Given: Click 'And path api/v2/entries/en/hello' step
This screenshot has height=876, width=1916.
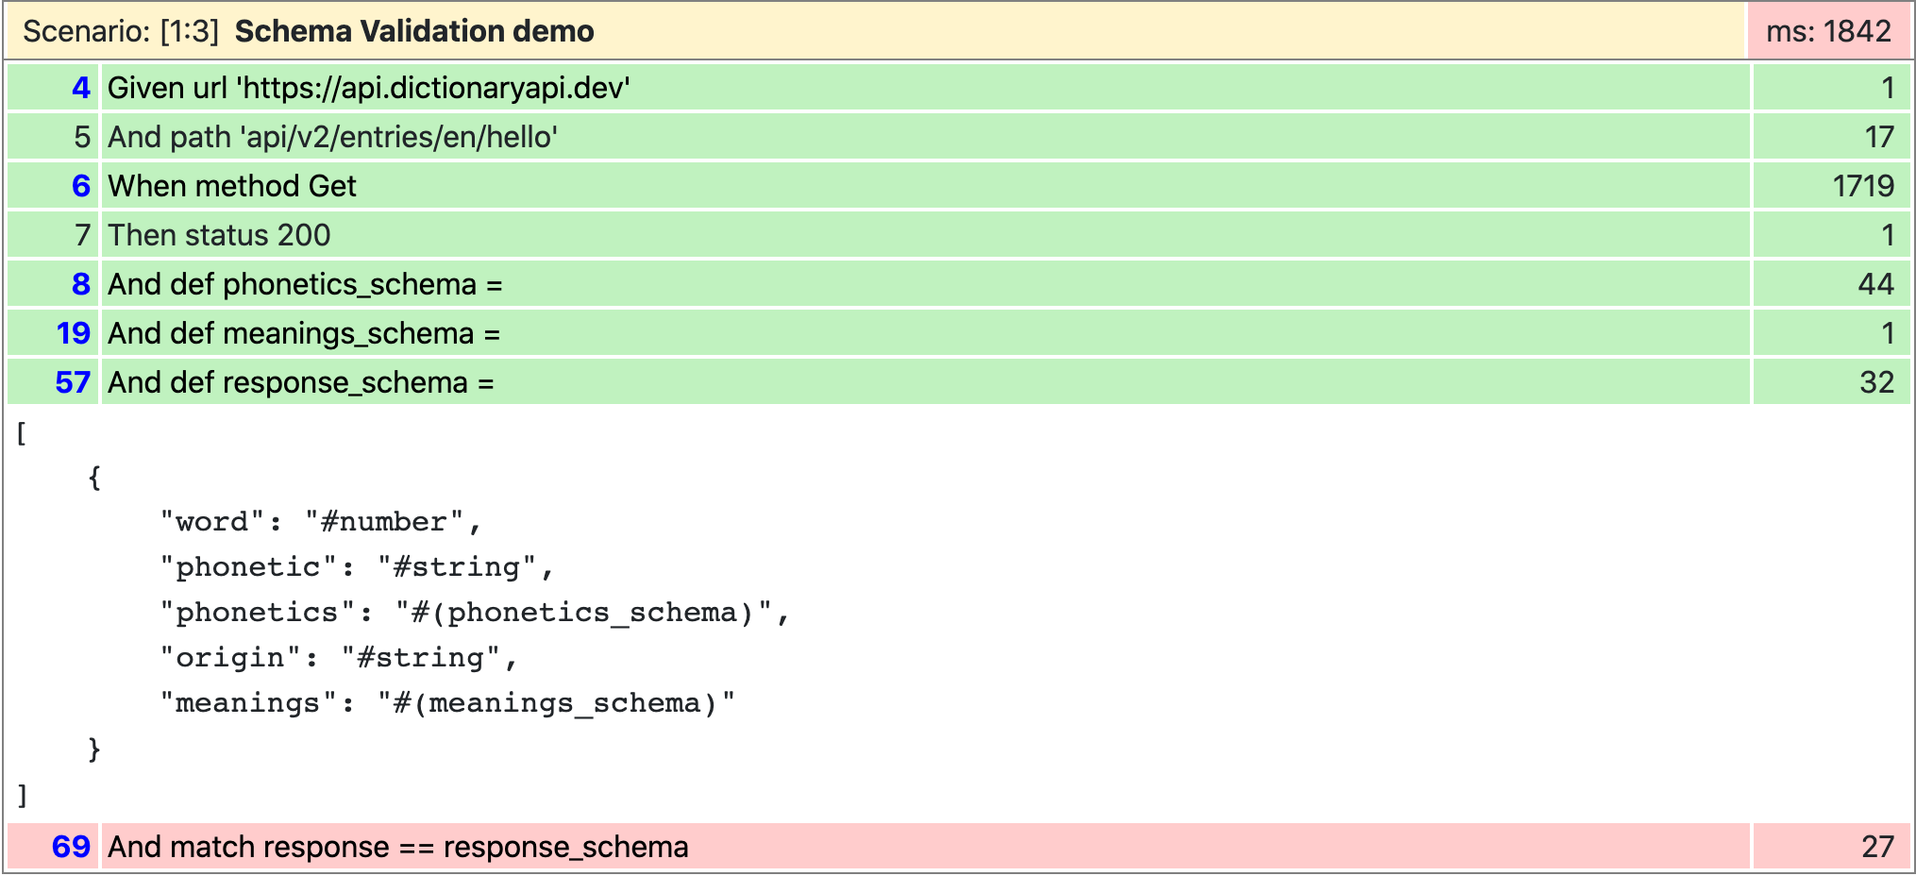Looking at the screenshot, I should (332, 137).
